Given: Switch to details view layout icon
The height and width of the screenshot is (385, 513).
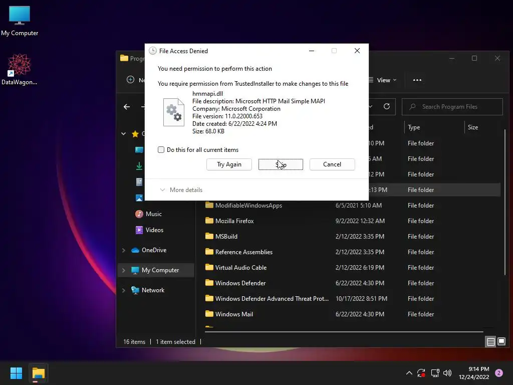Looking at the screenshot, I should pos(491,342).
